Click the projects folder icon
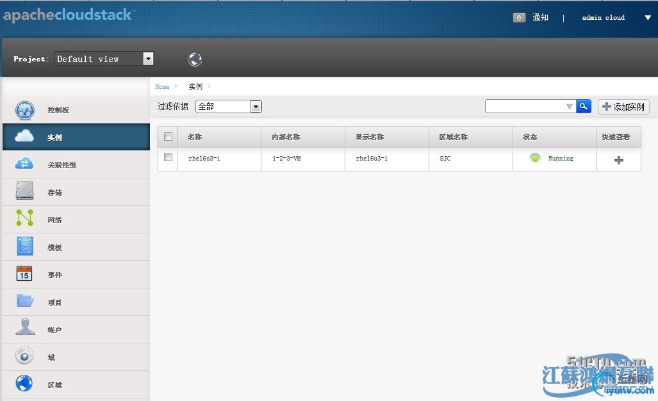658x401 pixels. [x=25, y=301]
